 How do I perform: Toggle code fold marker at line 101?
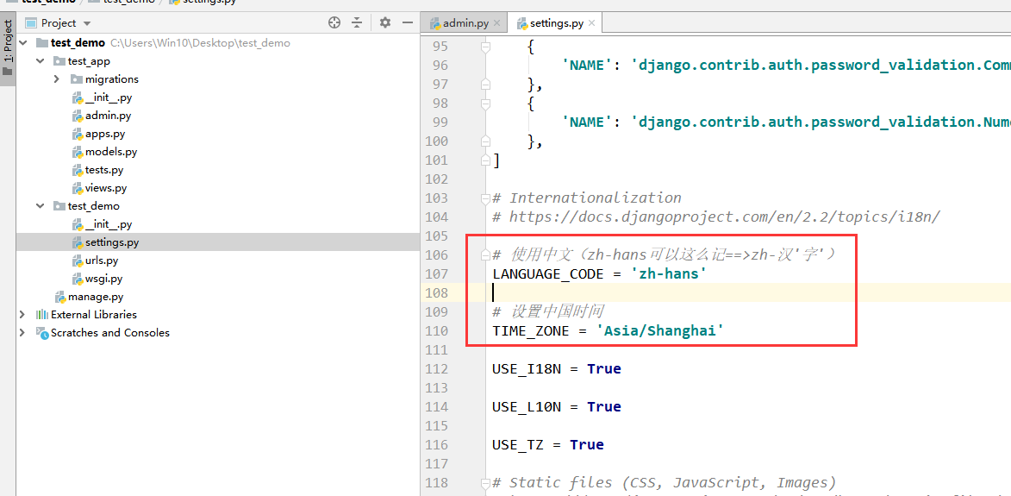485,160
